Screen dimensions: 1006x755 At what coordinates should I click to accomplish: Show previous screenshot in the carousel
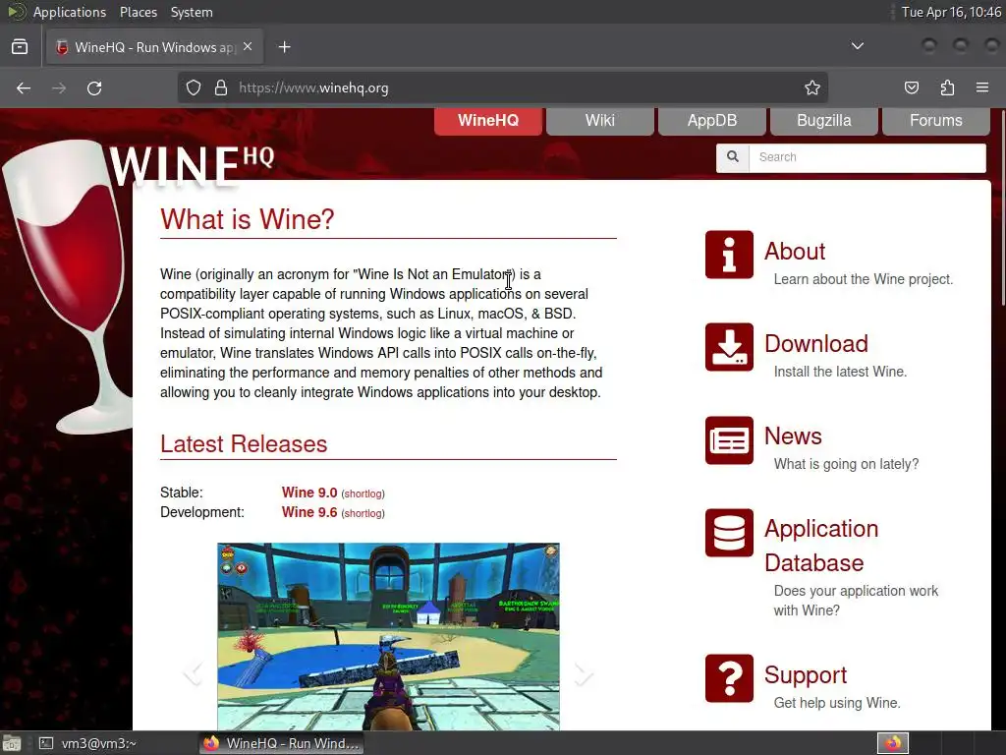[x=194, y=674]
